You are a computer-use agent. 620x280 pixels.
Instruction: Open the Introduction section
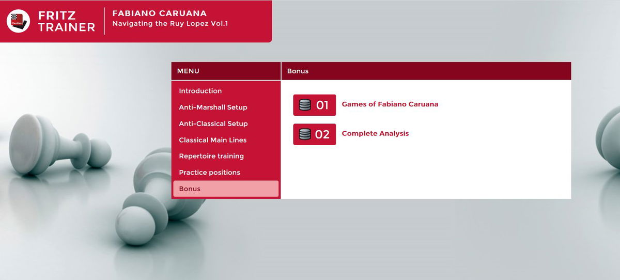point(200,91)
